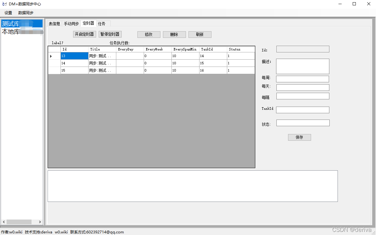The width and height of the screenshot is (376, 235).
Task: Click the 每天 input field
Action: (x=303, y=87)
